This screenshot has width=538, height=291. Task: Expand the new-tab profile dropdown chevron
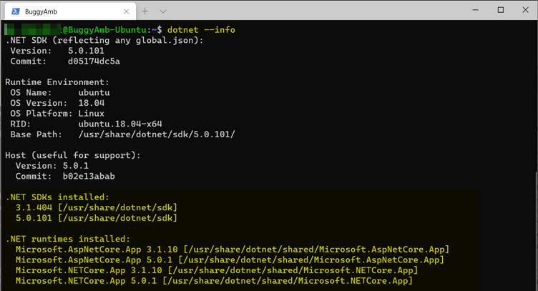[163, 11]
